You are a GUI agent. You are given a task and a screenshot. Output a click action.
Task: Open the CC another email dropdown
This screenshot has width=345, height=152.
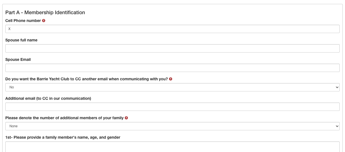(x=172, y=87)
